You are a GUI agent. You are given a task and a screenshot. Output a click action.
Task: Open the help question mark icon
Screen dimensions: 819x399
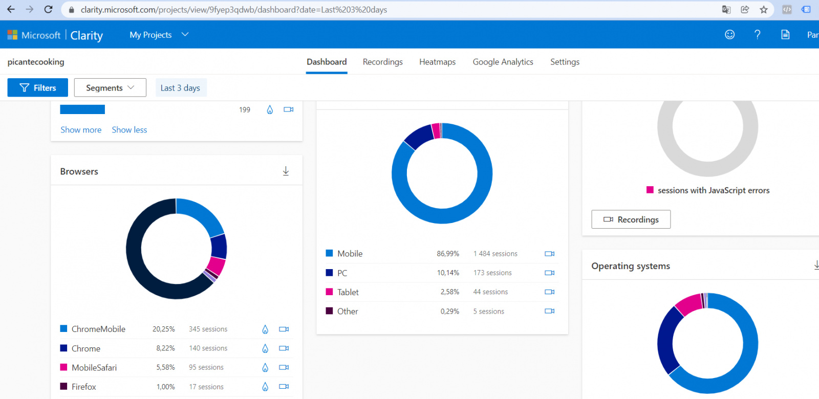[757, 34]
